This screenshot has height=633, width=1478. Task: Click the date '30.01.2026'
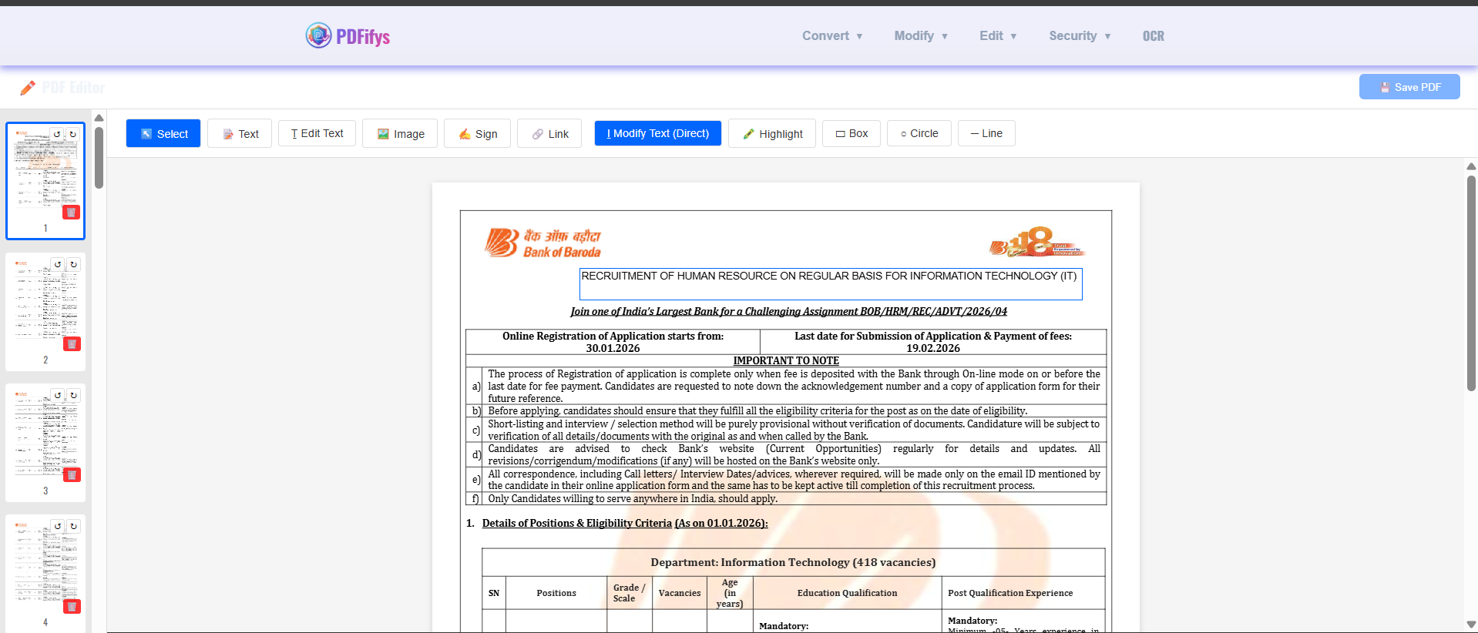tap(613, 348)
